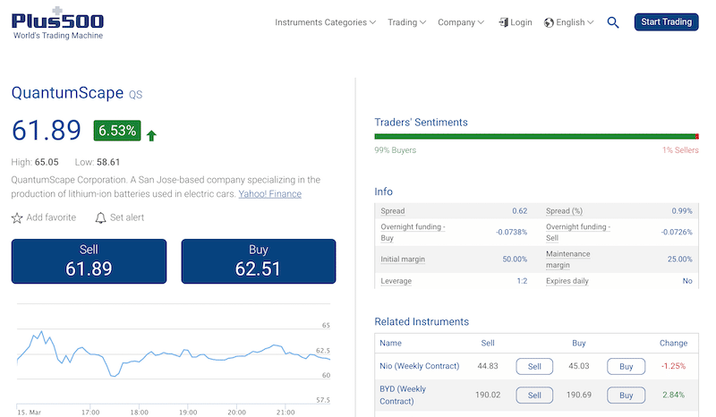The width and height of the screenshot is (716, 417).
Task: Click the Add favorite text
Action: (51, 217)
